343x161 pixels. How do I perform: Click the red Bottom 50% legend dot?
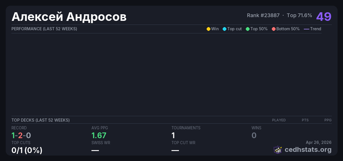point(274,29)
